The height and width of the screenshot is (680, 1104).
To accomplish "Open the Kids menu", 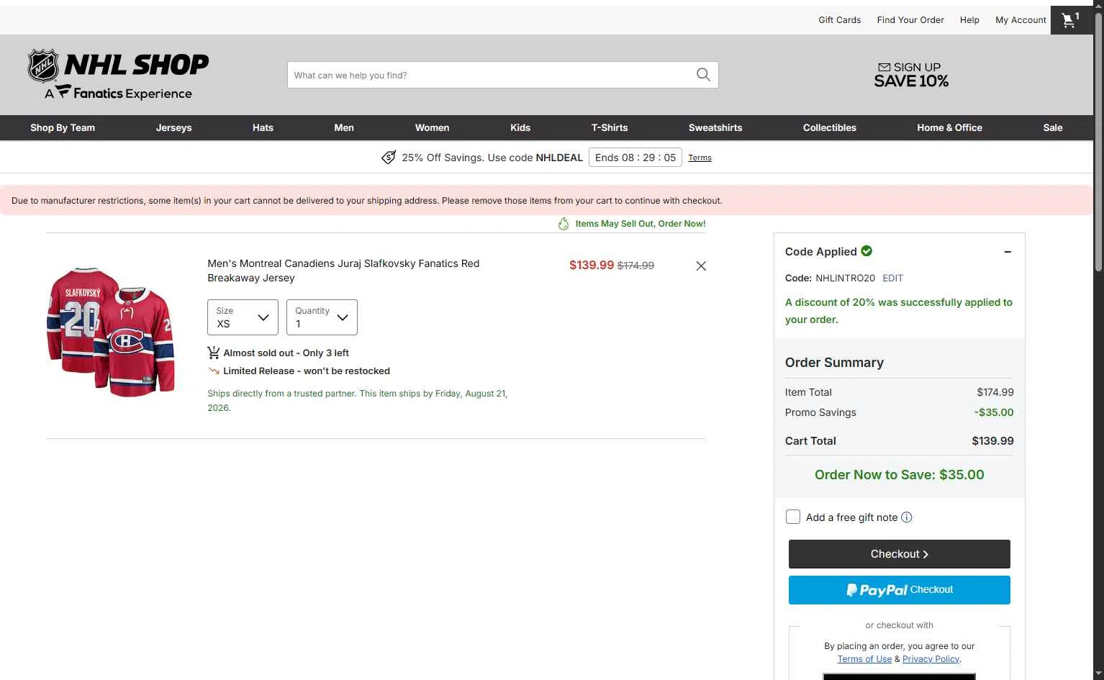I will tap(520, 127).
